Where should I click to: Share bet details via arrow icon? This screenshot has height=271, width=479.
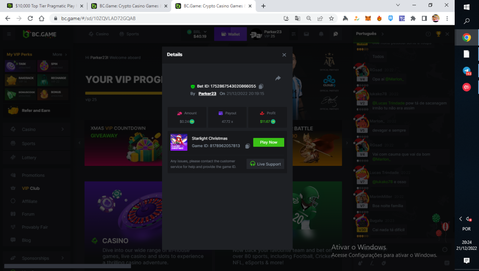click(278, 78)
